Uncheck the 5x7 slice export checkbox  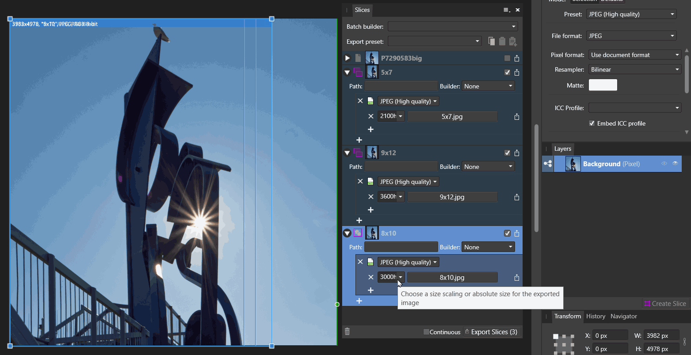(x=507, y=73)
